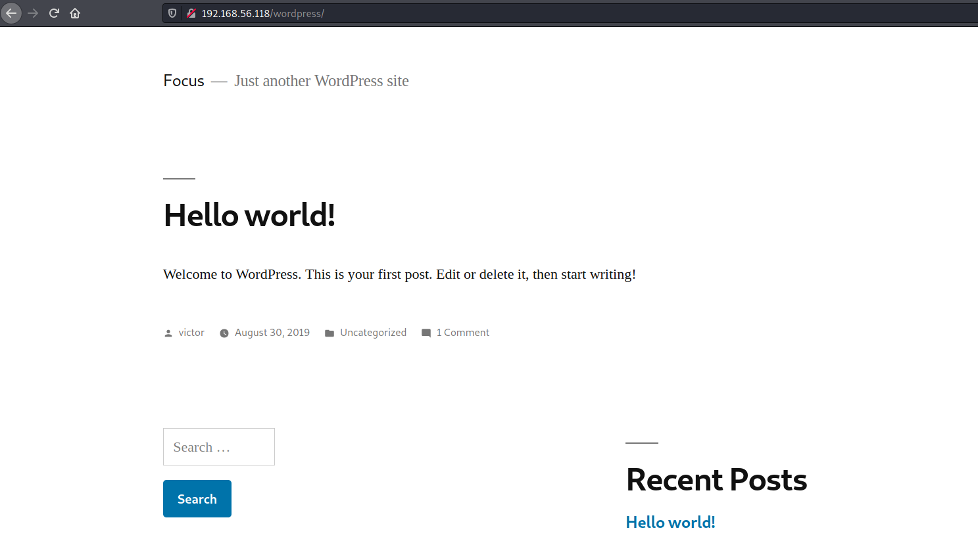This screenshot has width=978, height=547.
Task: Click the comment bubble icon
Action: [x=426, y=333]
